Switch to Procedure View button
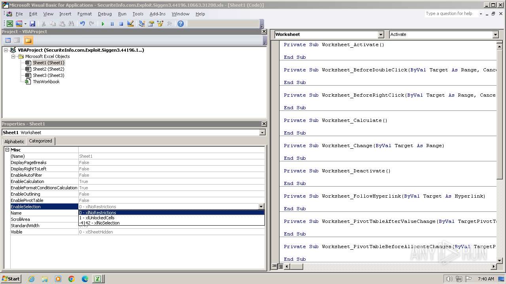 (274, 266)
